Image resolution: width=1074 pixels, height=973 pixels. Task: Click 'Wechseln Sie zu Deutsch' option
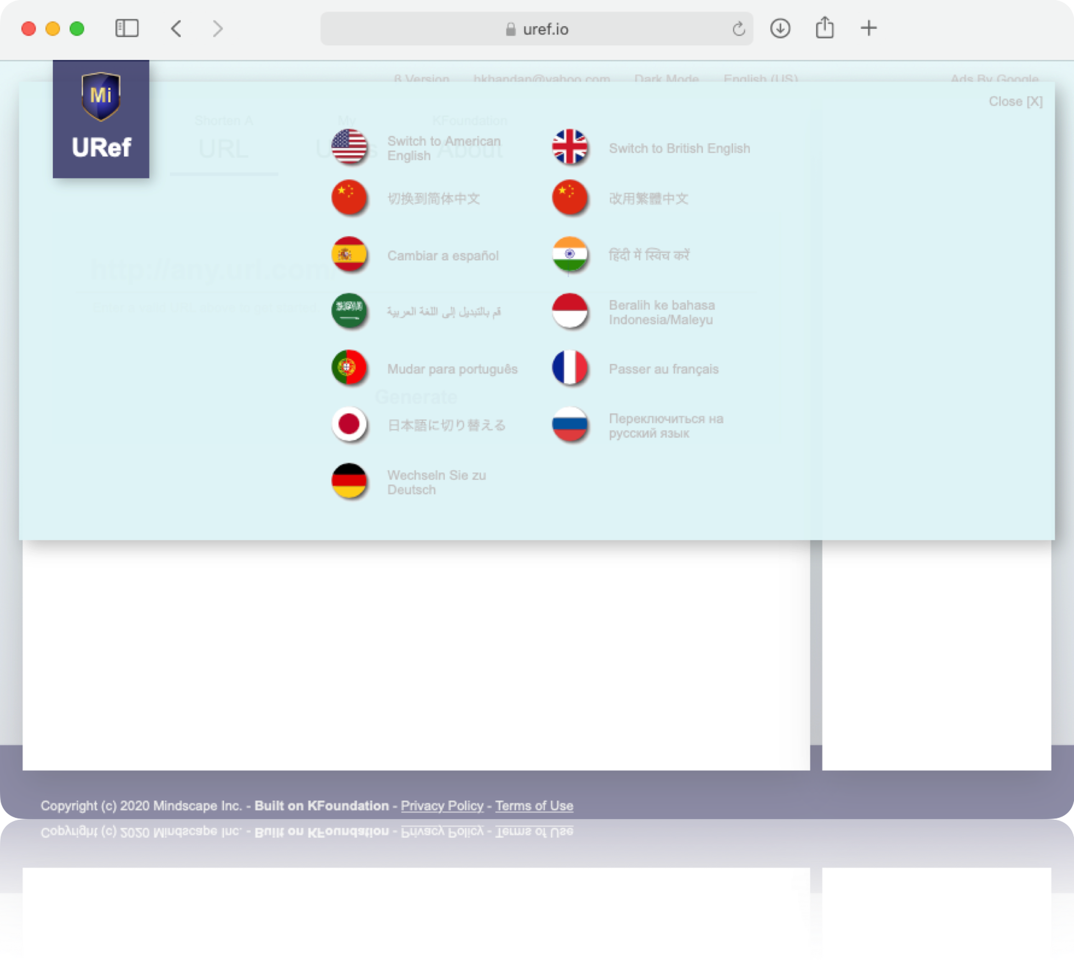coord(436,482)
